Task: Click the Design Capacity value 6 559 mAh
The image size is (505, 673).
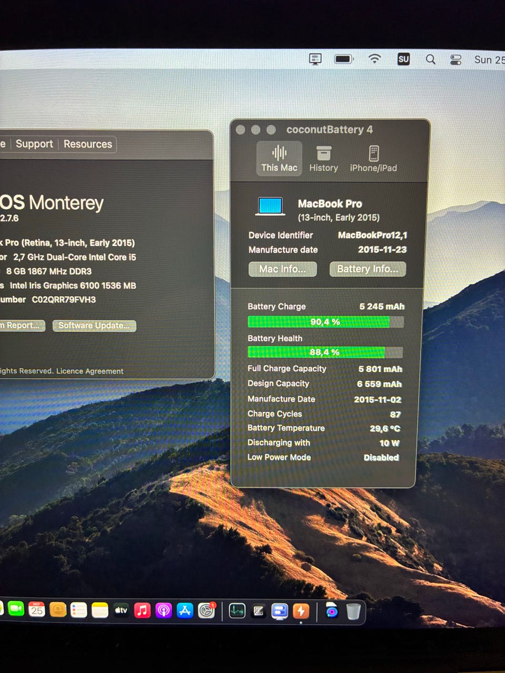Action: point(379,384)
